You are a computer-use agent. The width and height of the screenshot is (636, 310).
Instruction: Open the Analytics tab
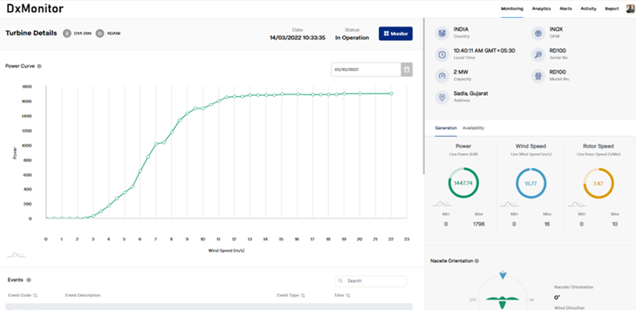coord(541,9)
